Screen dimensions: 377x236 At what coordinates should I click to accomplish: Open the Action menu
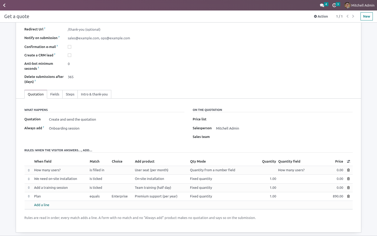click(x=321, y=16)
